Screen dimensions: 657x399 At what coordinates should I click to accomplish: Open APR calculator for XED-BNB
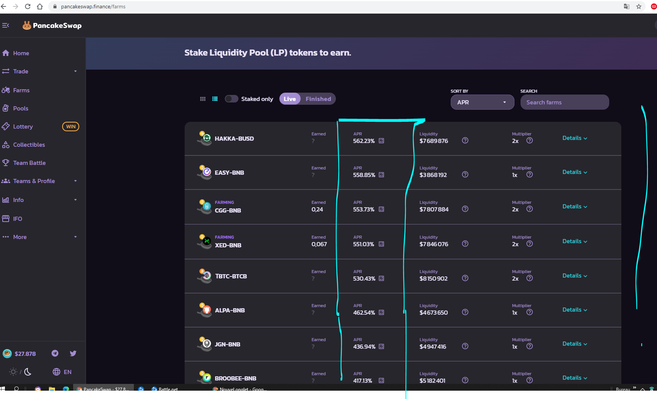381,244
